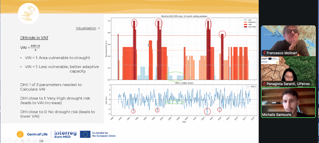
Task: Select Francesco Molinari's video tile
Action: pos(288,41)
